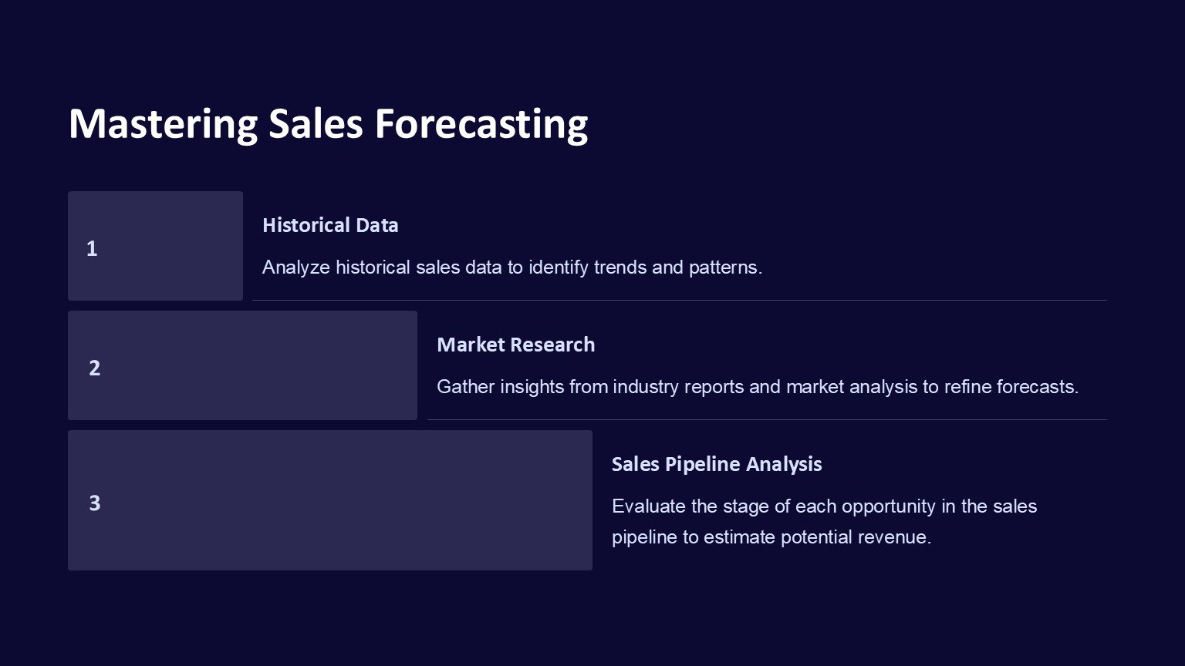Click the "pipeline to estimate potential revenue" line
The image size is (1185, 666).
point(771,537)
